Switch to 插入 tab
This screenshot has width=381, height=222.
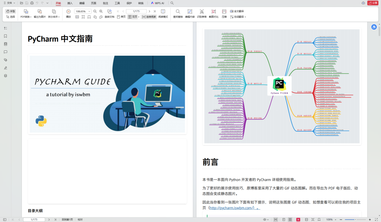pyautogui.click(x=70, y=3)
